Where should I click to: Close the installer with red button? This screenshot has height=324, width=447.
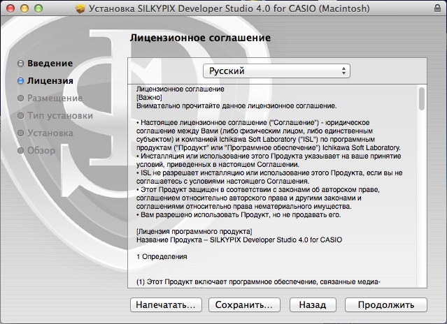click(10, 8)
